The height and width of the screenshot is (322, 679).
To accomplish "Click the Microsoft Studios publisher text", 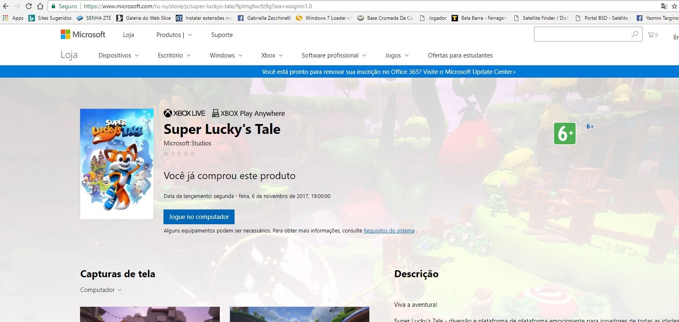I will click(x=187, y=143).
